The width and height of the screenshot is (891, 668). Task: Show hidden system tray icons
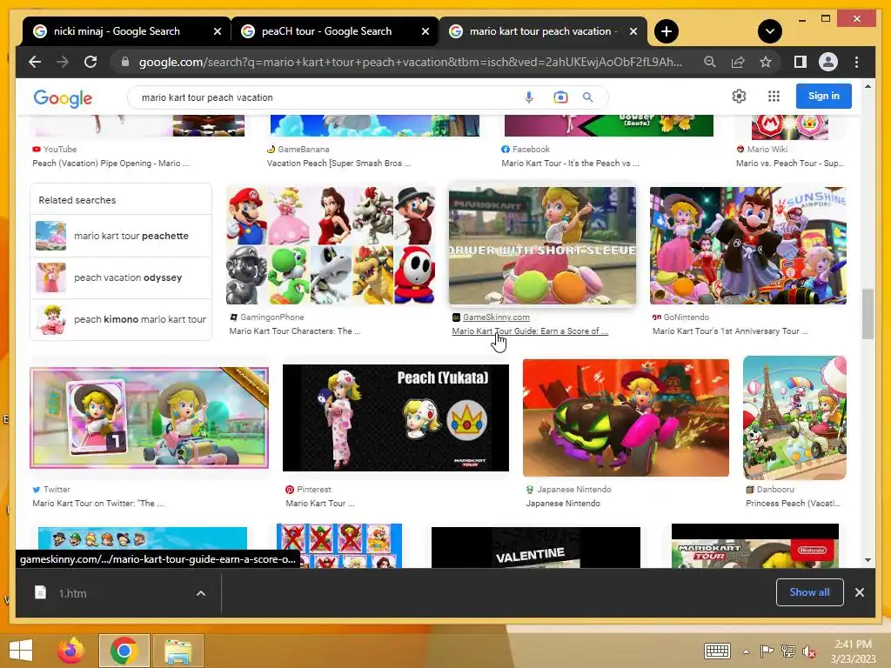(746, 651)
